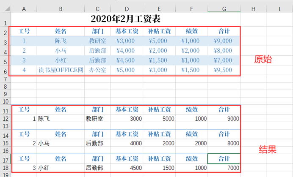Click 合计 header in row 2

[224, 31]
